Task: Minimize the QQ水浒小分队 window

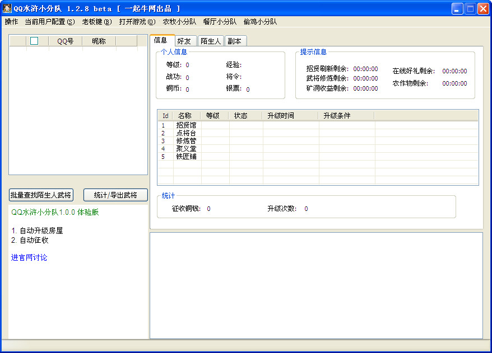Action: click(457, 9)
